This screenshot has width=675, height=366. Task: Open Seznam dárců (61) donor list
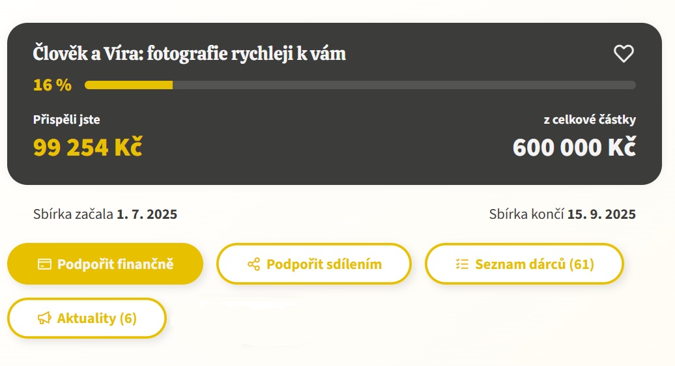[524, 264]
